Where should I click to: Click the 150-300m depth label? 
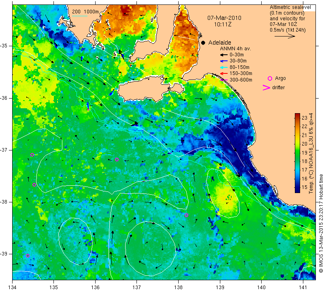point(241,73)
